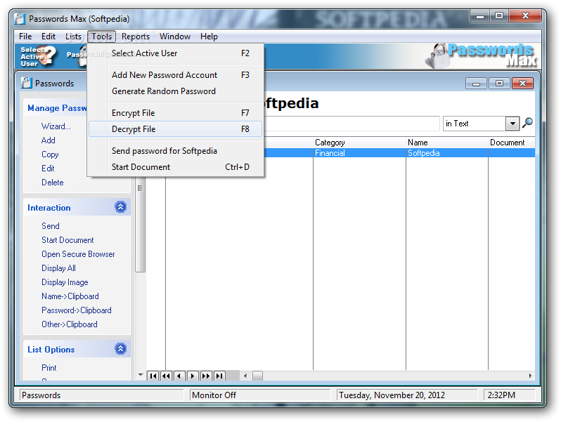Viewport: 561px width, 422px height.
Task: Click the Display All link
Action: (58, 268)
